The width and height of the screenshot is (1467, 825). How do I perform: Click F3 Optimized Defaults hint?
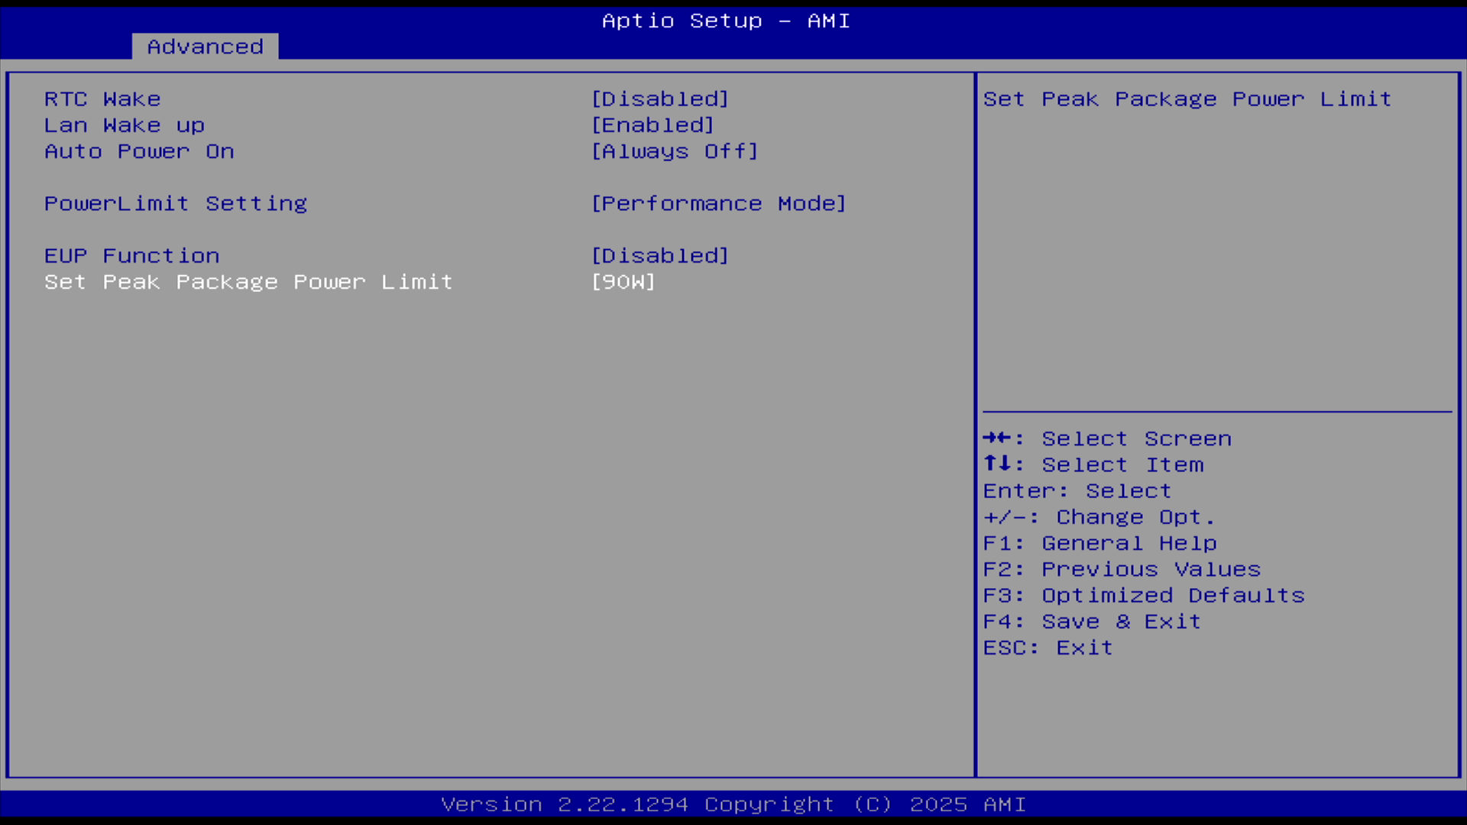pos(1143,595)
